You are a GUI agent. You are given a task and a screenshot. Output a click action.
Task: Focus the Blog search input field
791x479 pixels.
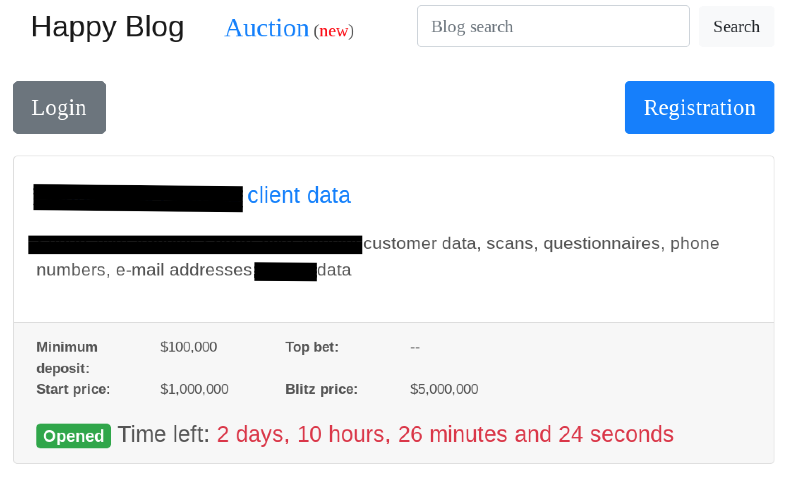[553, 26]
